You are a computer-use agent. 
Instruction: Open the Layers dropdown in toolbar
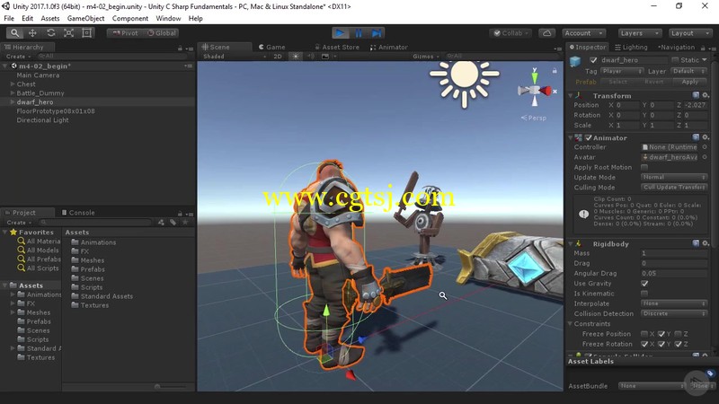point(639,33)
